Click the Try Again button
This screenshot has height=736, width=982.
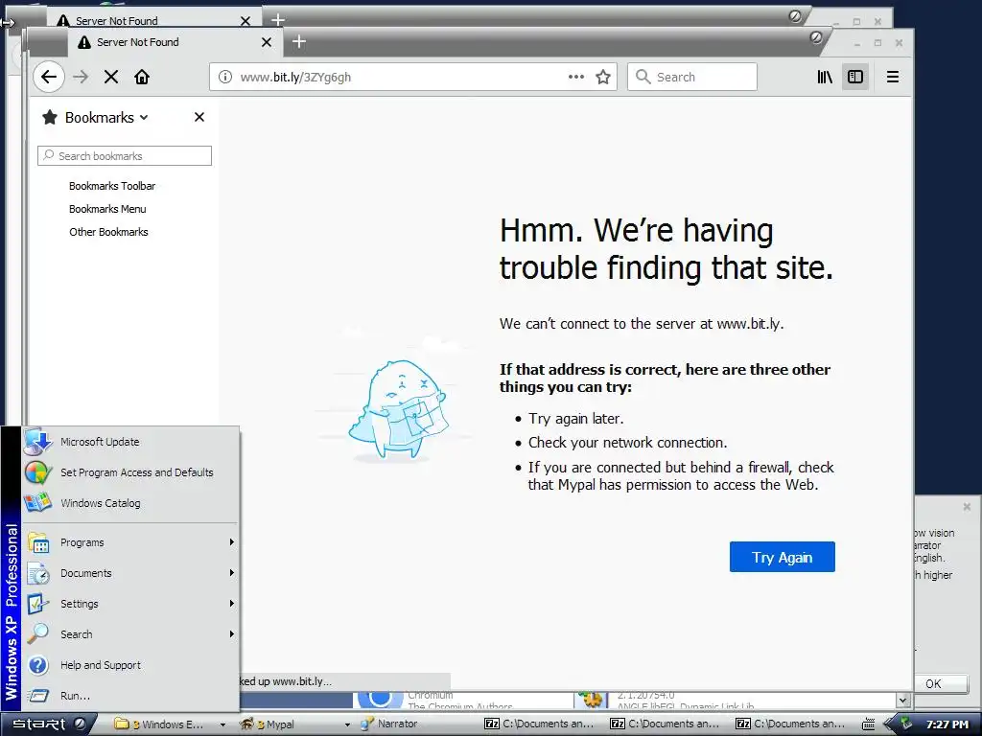783,557
